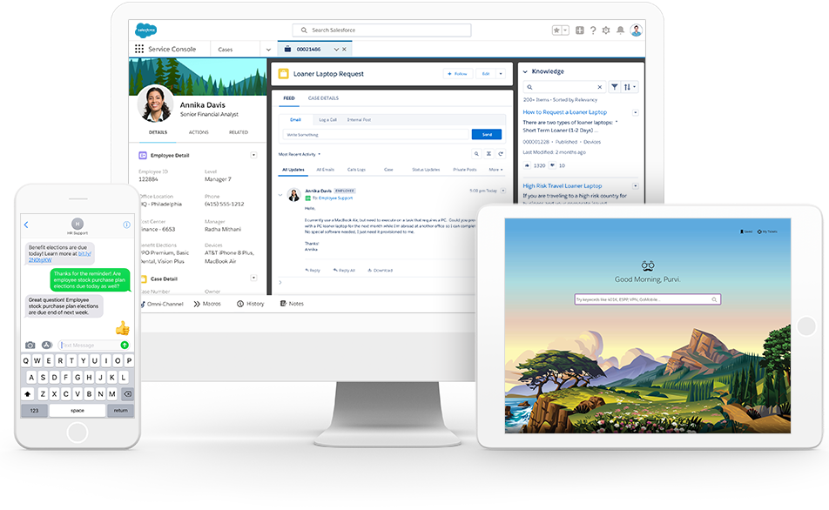
Task: Thumbs up the loaner laptop article
Action: pos(527,165)
